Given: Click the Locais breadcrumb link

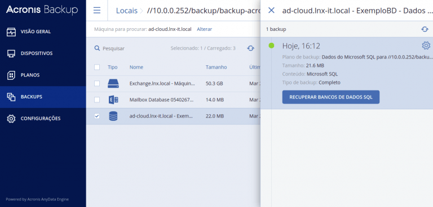Looking at the screenshot, I should 127,11.
